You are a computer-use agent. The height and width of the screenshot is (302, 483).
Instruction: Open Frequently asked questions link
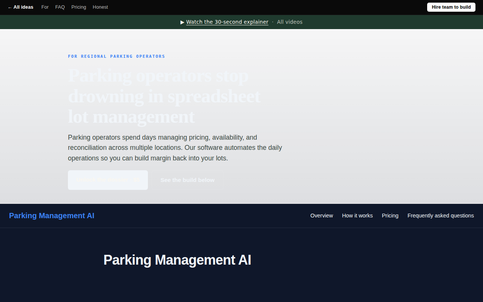441,216
